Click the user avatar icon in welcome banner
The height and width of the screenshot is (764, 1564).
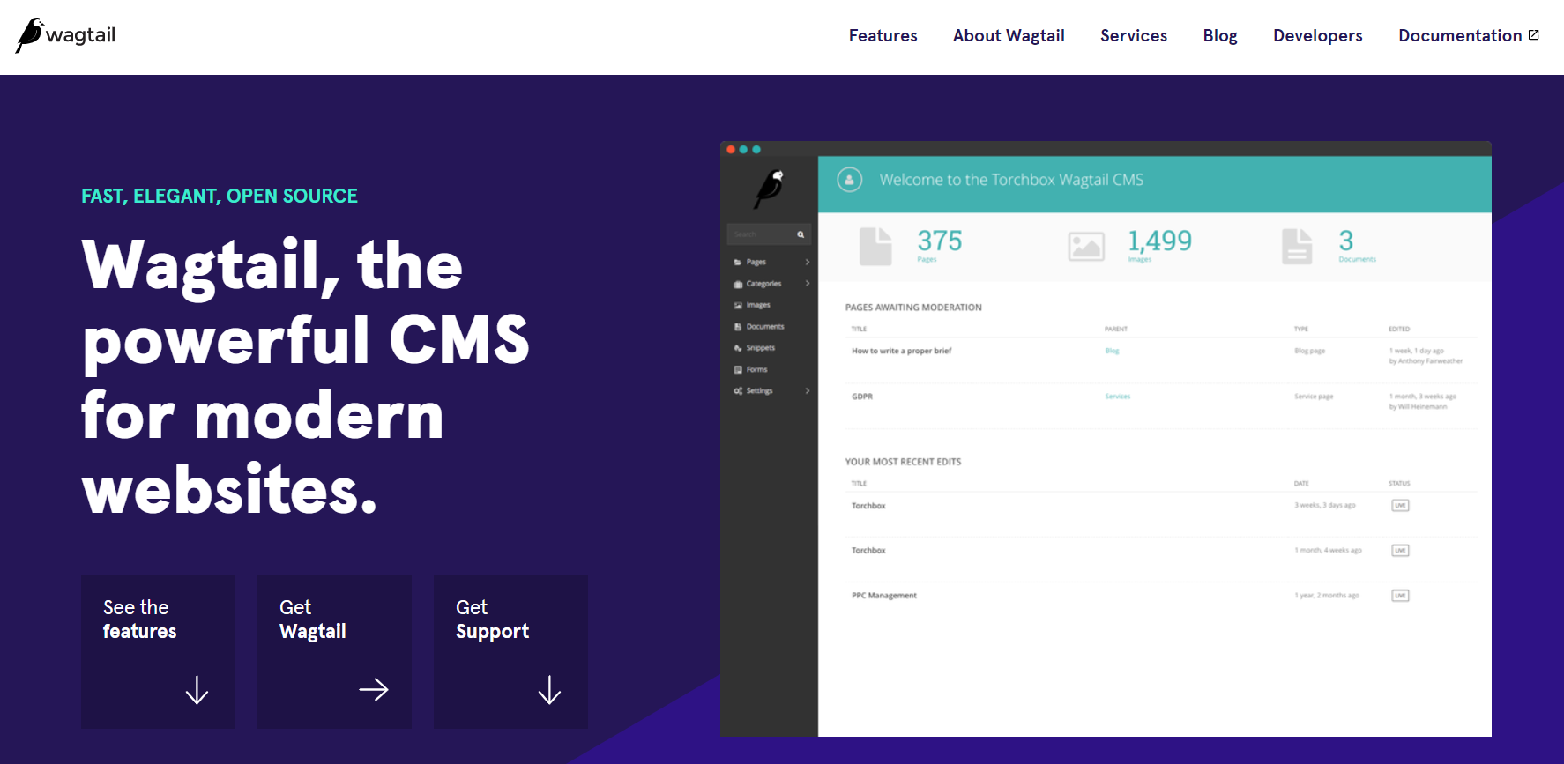pos(849,180)
